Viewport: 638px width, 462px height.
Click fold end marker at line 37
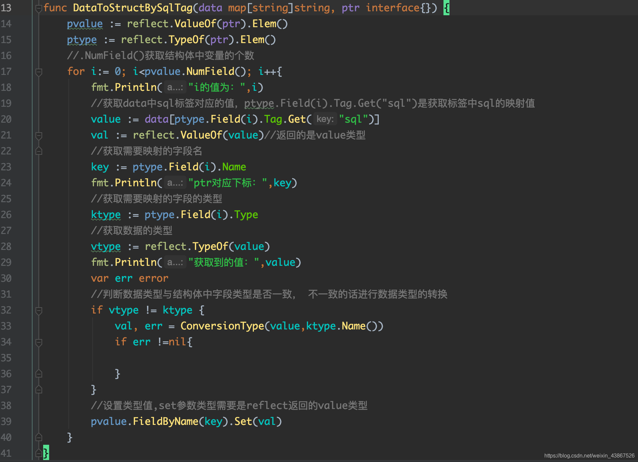pyautogui.click(x=39, y=390)
